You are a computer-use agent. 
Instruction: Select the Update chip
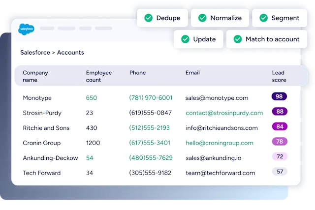click(x=198, y=39)
